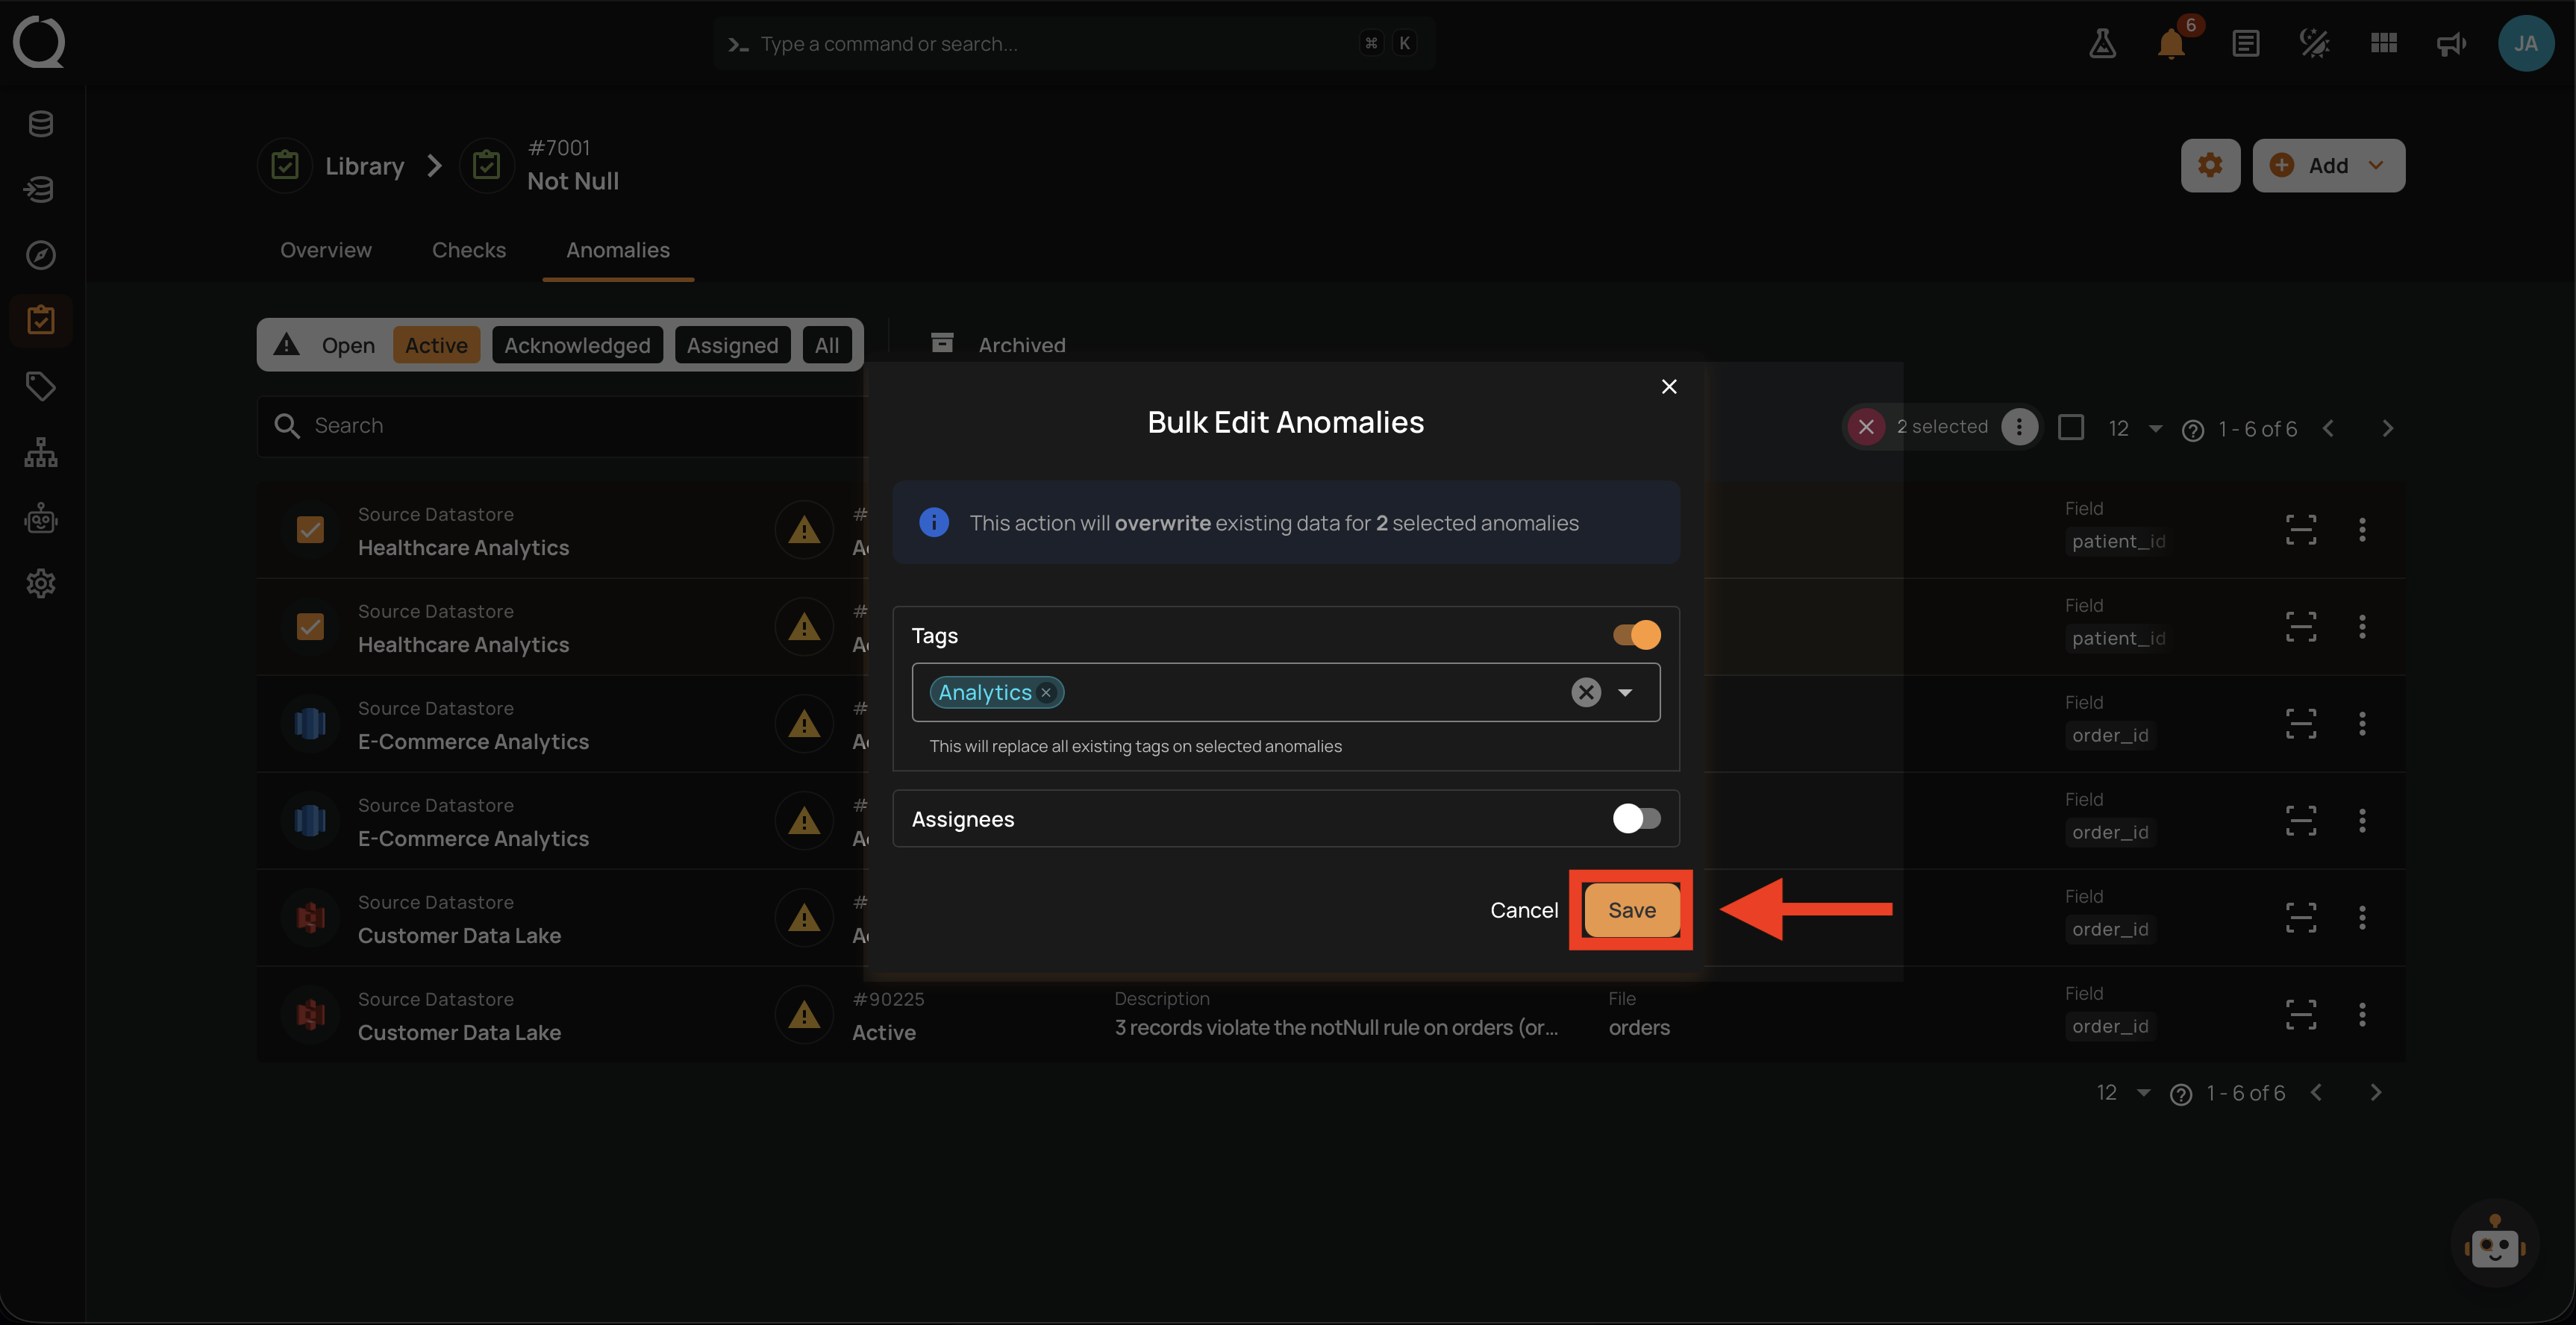Select the Anomalies tab

point(618,250)
